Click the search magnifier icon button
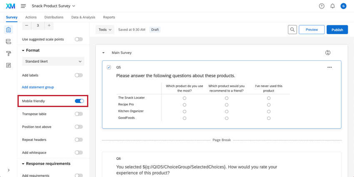Image resolution: width=354 pixels, height=177 pixels. pos(293,30)
